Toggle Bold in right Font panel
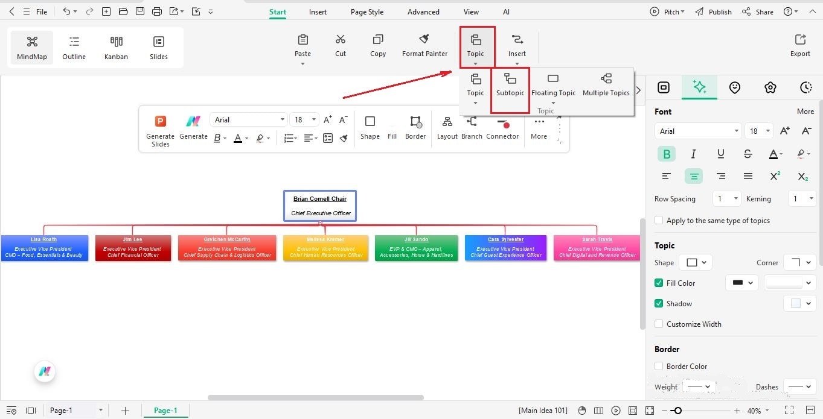This screenshot has height=419, width=823. point(667,154)
